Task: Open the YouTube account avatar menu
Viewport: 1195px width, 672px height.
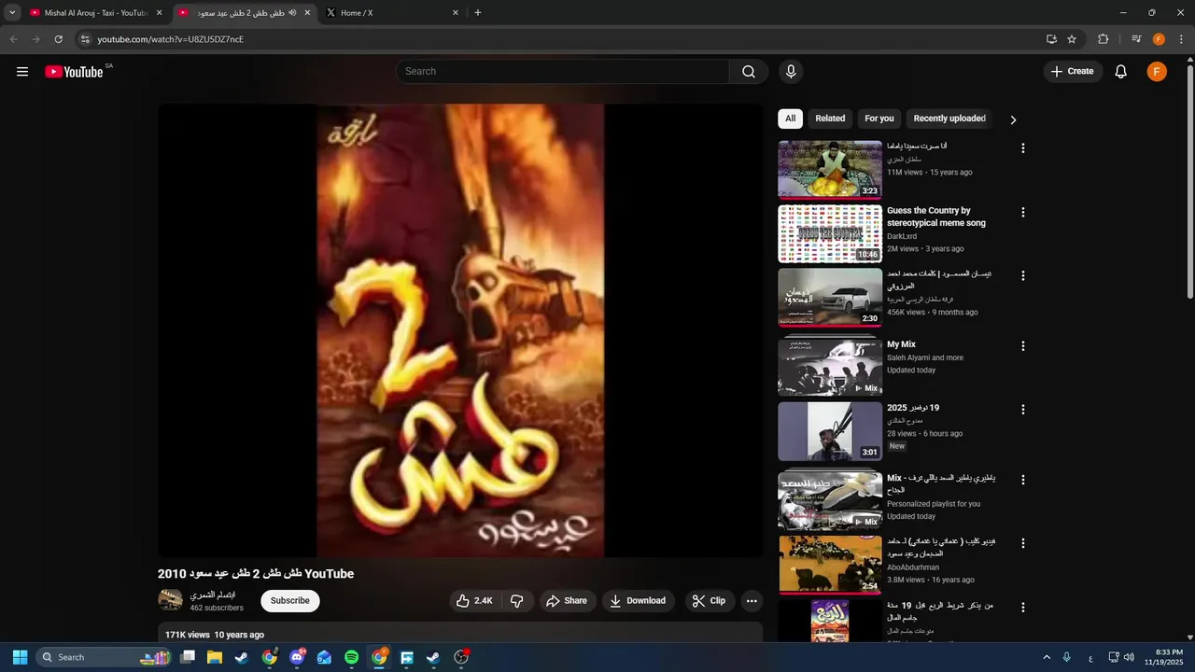Action: click(1157, 72)
